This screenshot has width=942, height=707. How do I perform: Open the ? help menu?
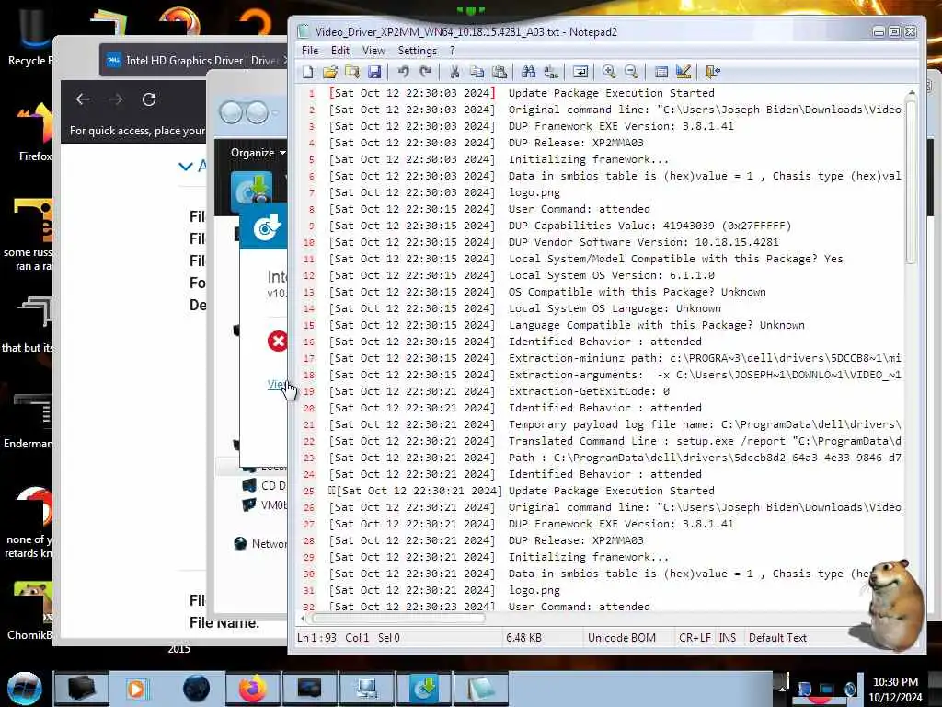(452, 51)
